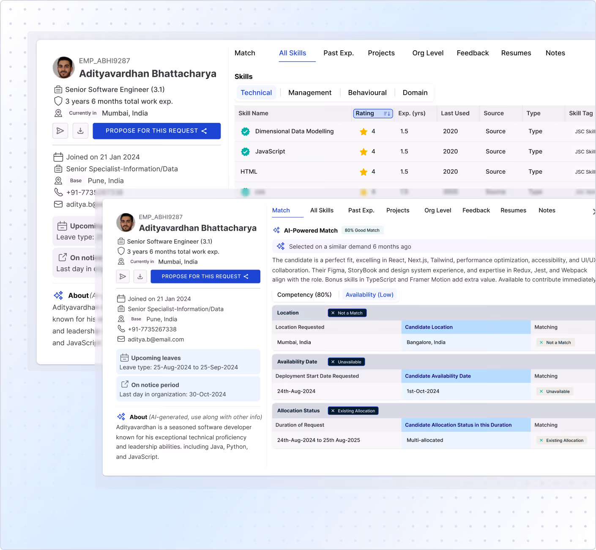This screenshot has width=596, height=550.
Task: Click the email icon beside aditya.b@email.com
Action: [x=120, y=339]
